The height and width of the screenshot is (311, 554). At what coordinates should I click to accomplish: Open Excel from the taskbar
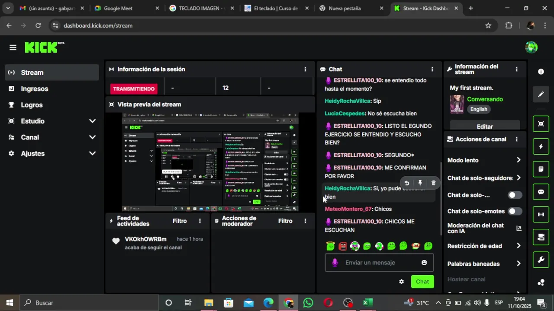[x=368, y=303]
